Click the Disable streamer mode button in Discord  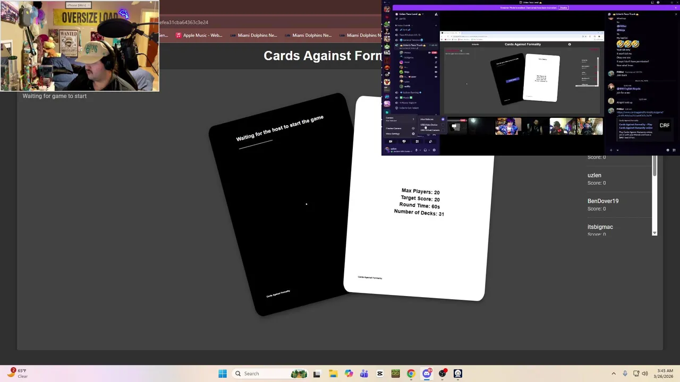(564, 7)
